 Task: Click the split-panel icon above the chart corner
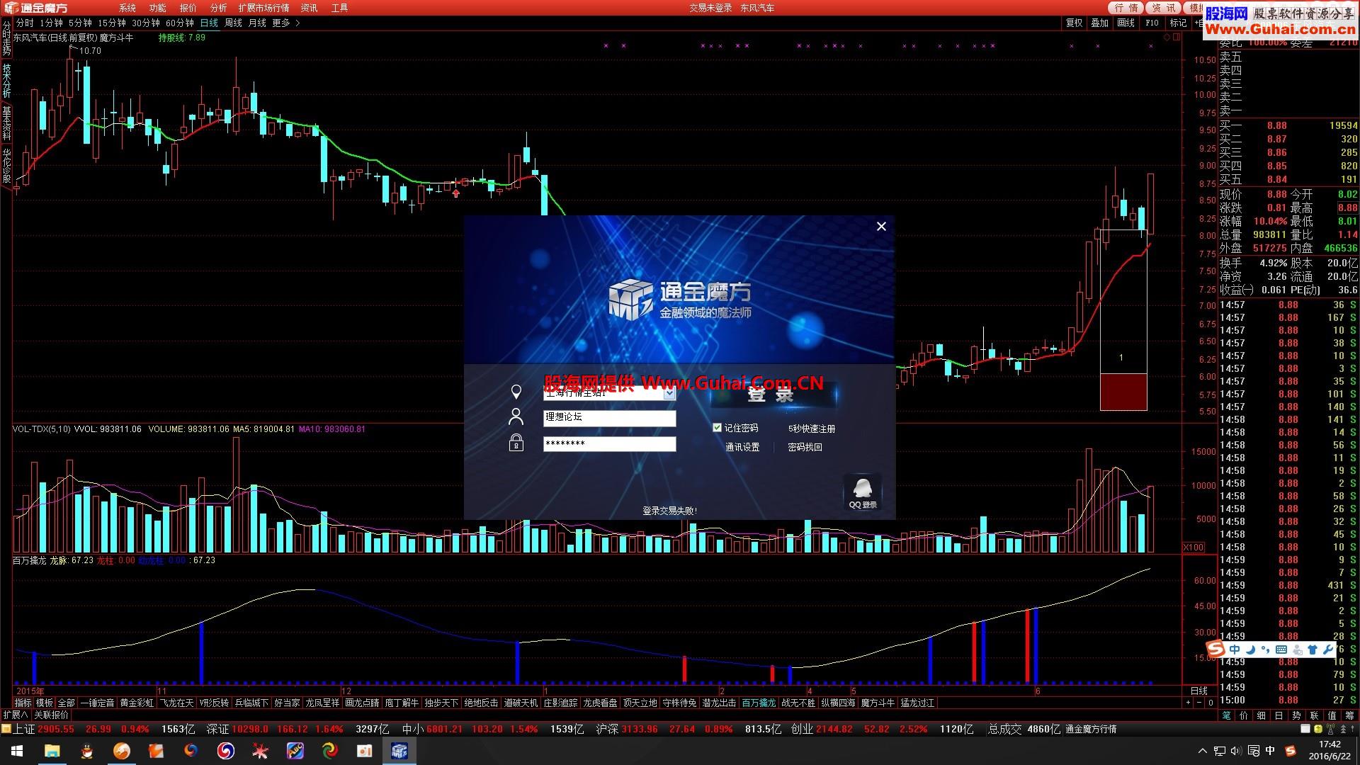click(1177, 38)
